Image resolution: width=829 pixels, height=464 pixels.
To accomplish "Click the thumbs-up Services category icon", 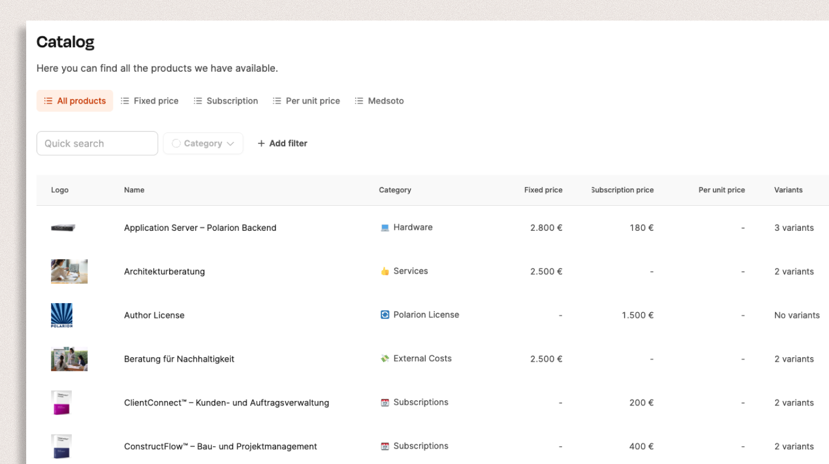I will pyautogui.click(x=385, y=271).
